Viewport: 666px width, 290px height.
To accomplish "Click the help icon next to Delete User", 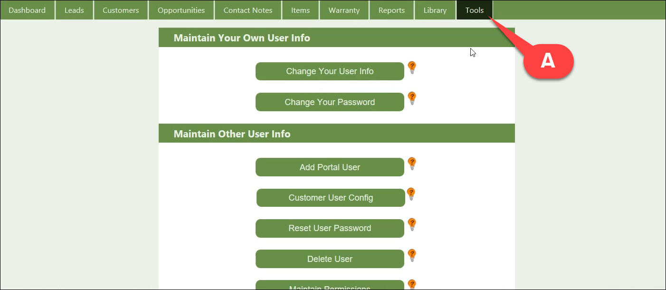I will (412, 255).
